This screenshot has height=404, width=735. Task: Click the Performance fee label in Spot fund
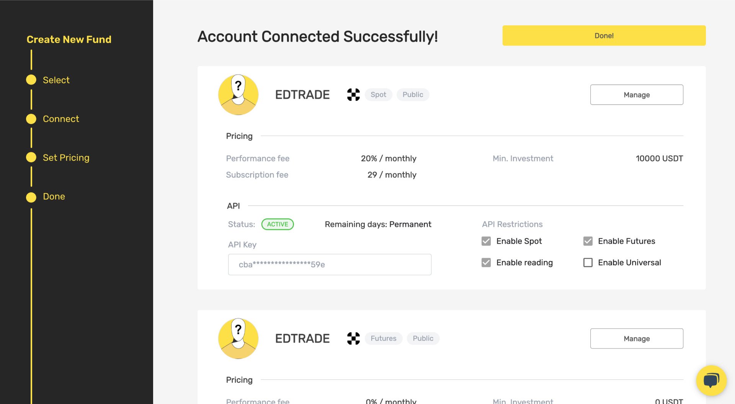(x=258, y=158)
